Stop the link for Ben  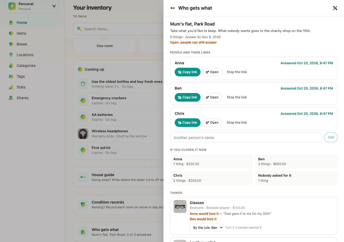[237, 97]
